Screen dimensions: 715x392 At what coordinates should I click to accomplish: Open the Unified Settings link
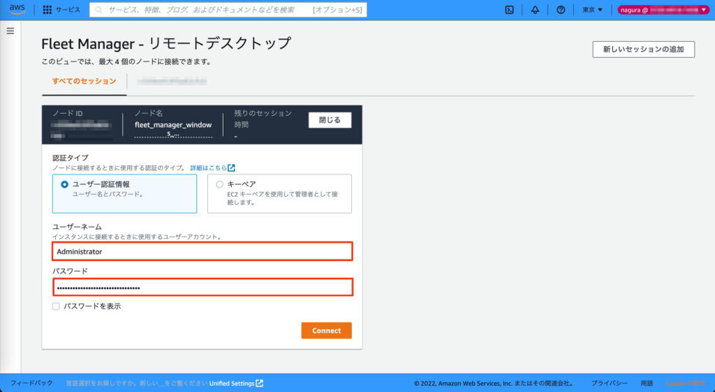[232, 384]
